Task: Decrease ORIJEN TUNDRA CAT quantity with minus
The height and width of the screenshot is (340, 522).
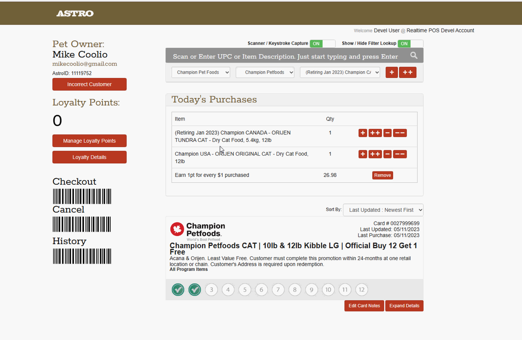Action: coord(387,133)
